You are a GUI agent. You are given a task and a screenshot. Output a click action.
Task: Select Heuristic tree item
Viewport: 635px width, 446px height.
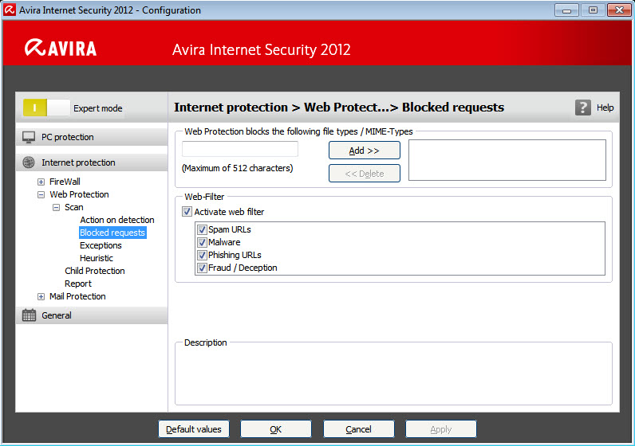[97, 258]
